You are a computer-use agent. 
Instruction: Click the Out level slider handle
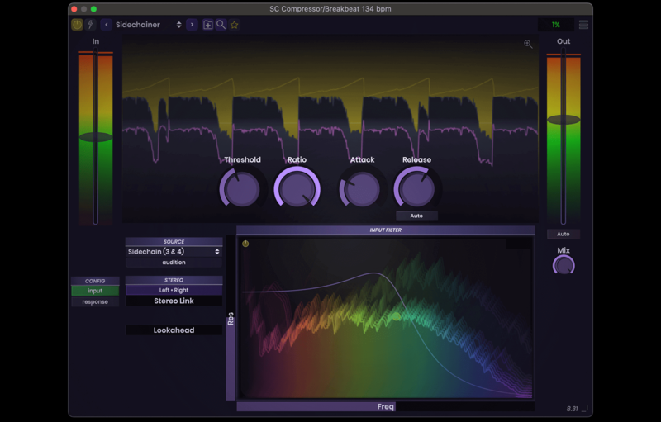(564, 120)
